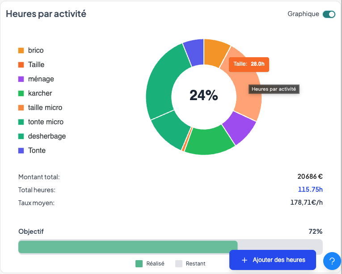The height and width of the screenshot is (274, 342).
Task: Click the purple ménage legend square
Action: [x=21, y=79]
